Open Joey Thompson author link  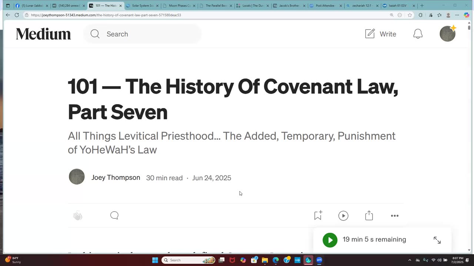click(x=116, y=178)
